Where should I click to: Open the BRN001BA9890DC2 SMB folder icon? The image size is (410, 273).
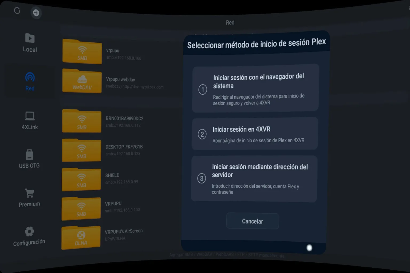(x=82, y=121)
